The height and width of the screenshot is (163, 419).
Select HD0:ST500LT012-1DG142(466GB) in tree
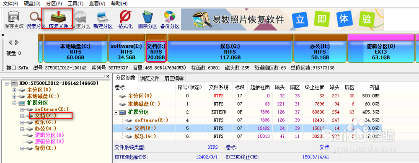coord(58,83)
